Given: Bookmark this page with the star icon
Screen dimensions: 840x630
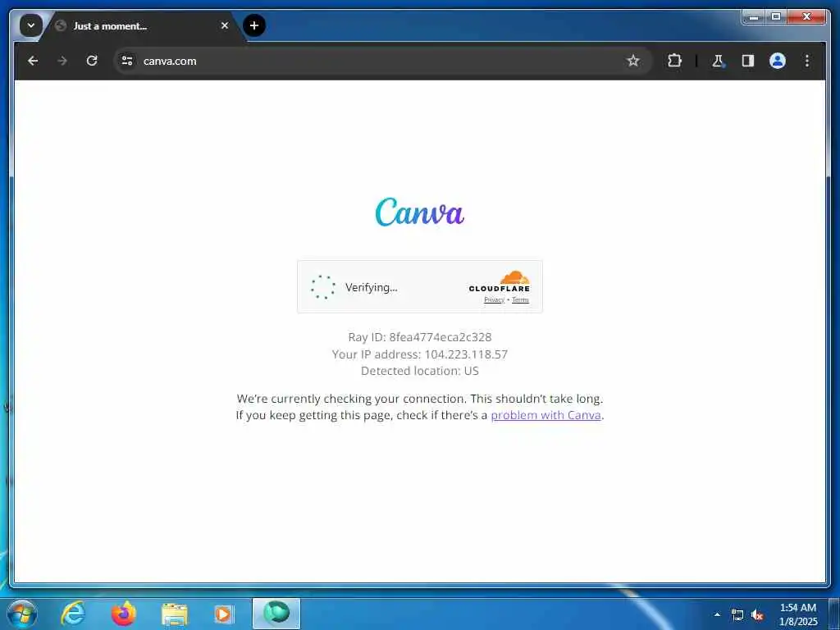Looking at the screenshot, I should coord(633,61).
